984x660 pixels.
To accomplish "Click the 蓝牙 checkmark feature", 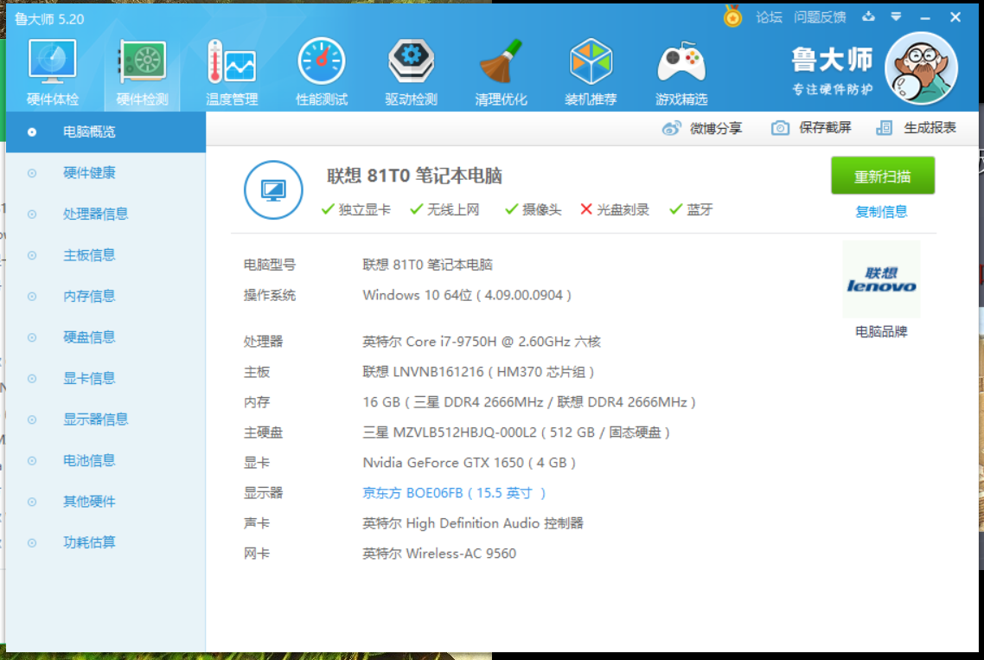I will click(691, 209).
